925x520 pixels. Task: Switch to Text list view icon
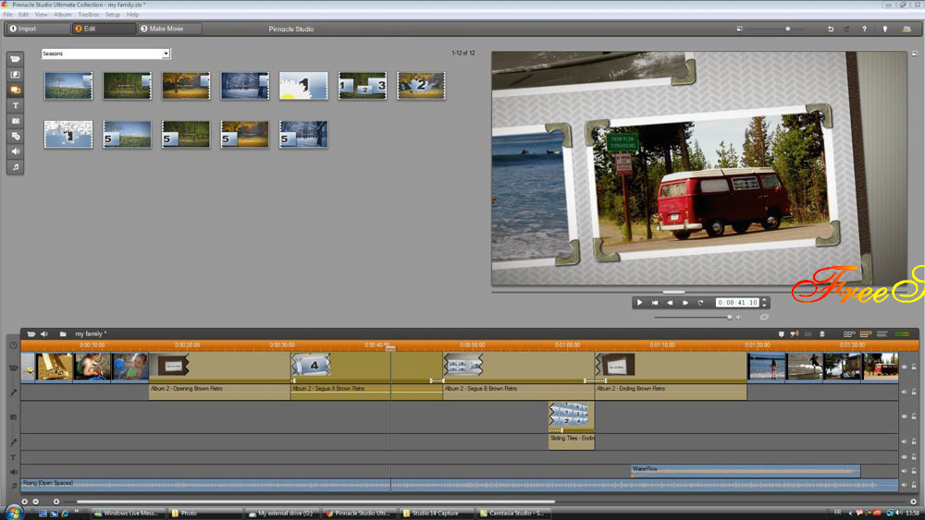(x=882, y=334)
